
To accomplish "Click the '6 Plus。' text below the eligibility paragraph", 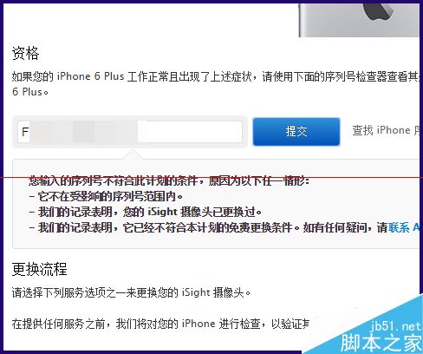I will [30, 92].
